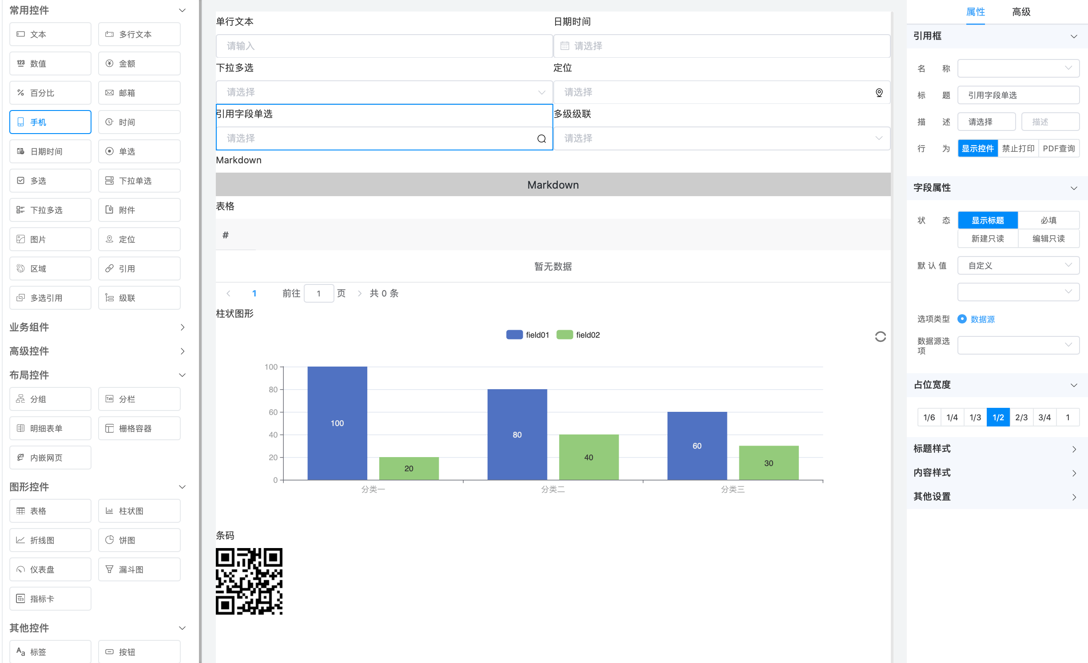This screenshot has height=663, width=1088.
Task: Switch to the 高级 tab
Action: (1021, 12)
